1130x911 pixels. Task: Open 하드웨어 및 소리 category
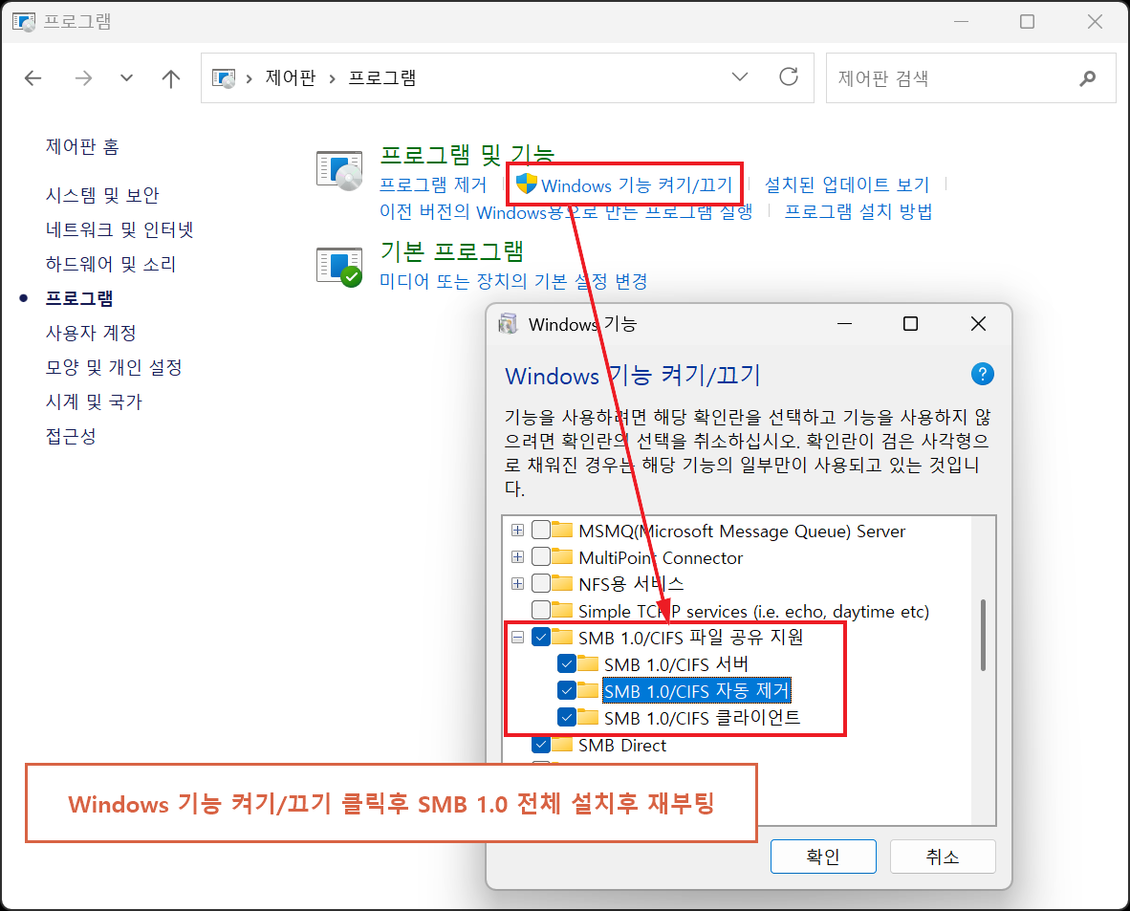111,265
